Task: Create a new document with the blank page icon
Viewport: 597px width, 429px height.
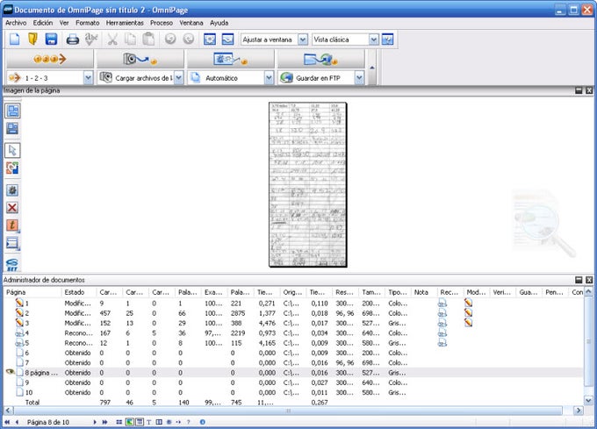Action: [14, 39]
